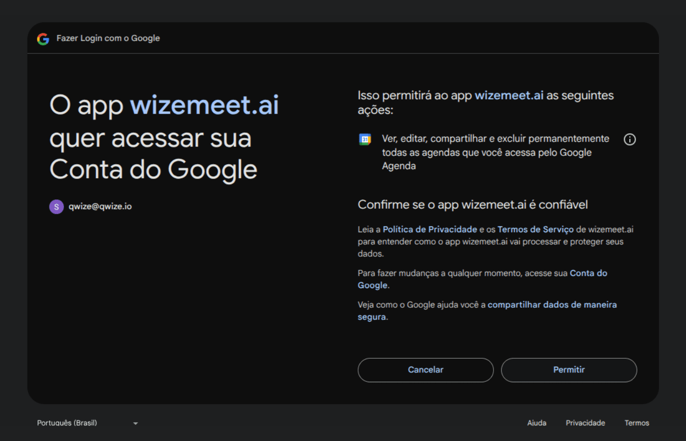Click the purple account avatar

click(x=56, y=207)
